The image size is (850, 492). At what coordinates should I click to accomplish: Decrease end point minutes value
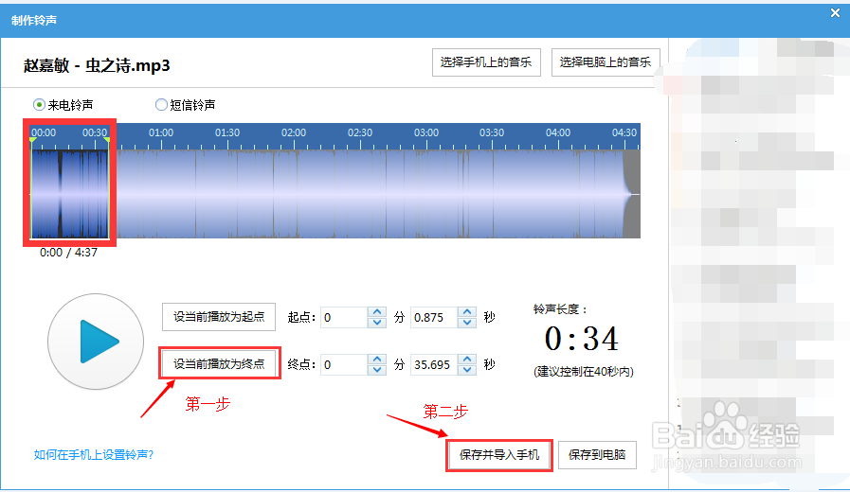[377, 370]
